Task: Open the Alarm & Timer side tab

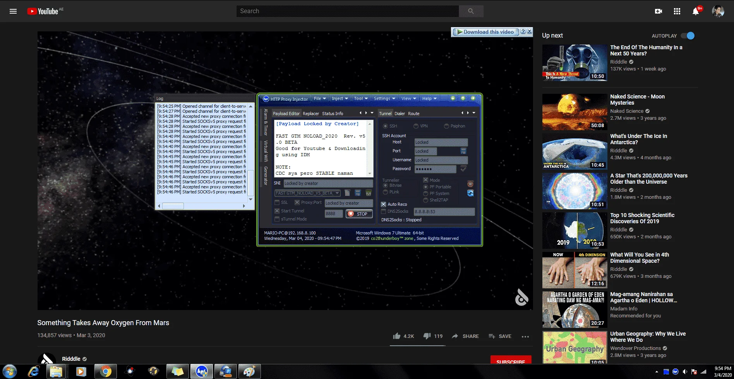Action: coord(266,122)
